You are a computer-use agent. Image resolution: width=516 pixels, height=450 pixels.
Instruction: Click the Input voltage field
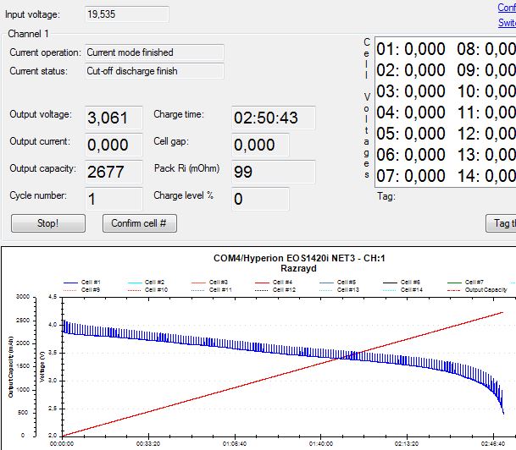point(127,14)
